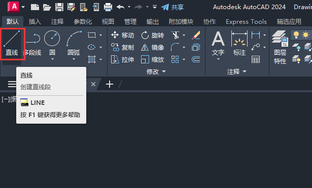This screenshot has height=188, width=312.
Task: Click the Stretch (拉伸) tool
Action: (123, 59)
